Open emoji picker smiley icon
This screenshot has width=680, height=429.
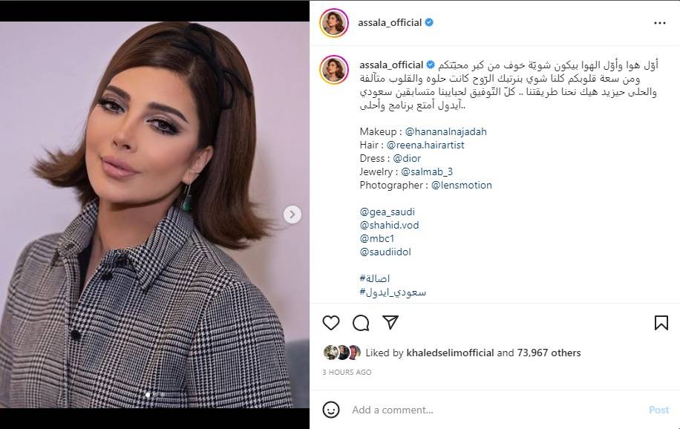tap(331, 410)
